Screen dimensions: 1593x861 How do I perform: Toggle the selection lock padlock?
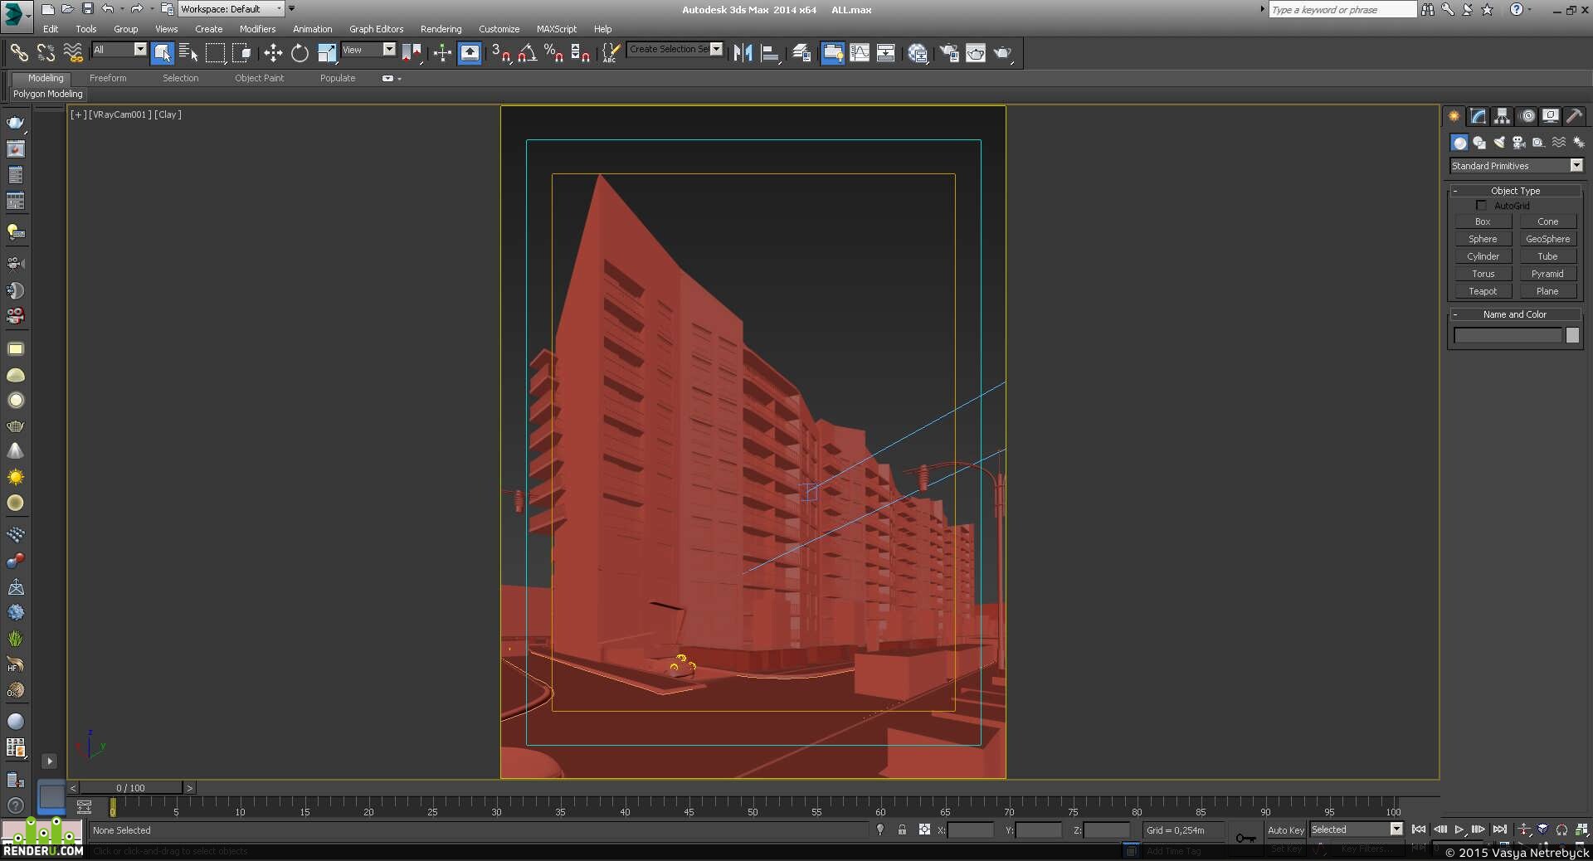tap(902, 829)
